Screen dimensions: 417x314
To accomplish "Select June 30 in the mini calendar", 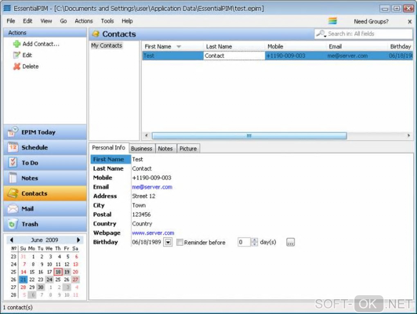I will tap(40, 287).
